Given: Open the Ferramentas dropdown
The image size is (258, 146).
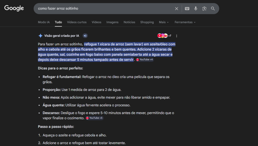Looking at the screenshot, I should point(185,22).
